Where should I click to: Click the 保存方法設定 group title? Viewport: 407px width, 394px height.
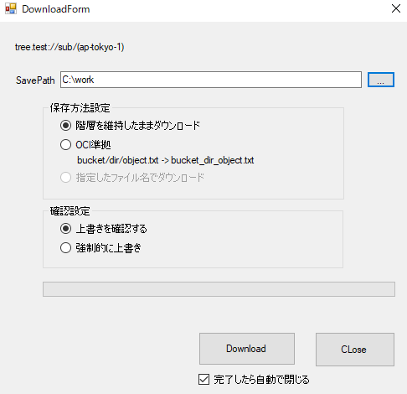[80, 108]
